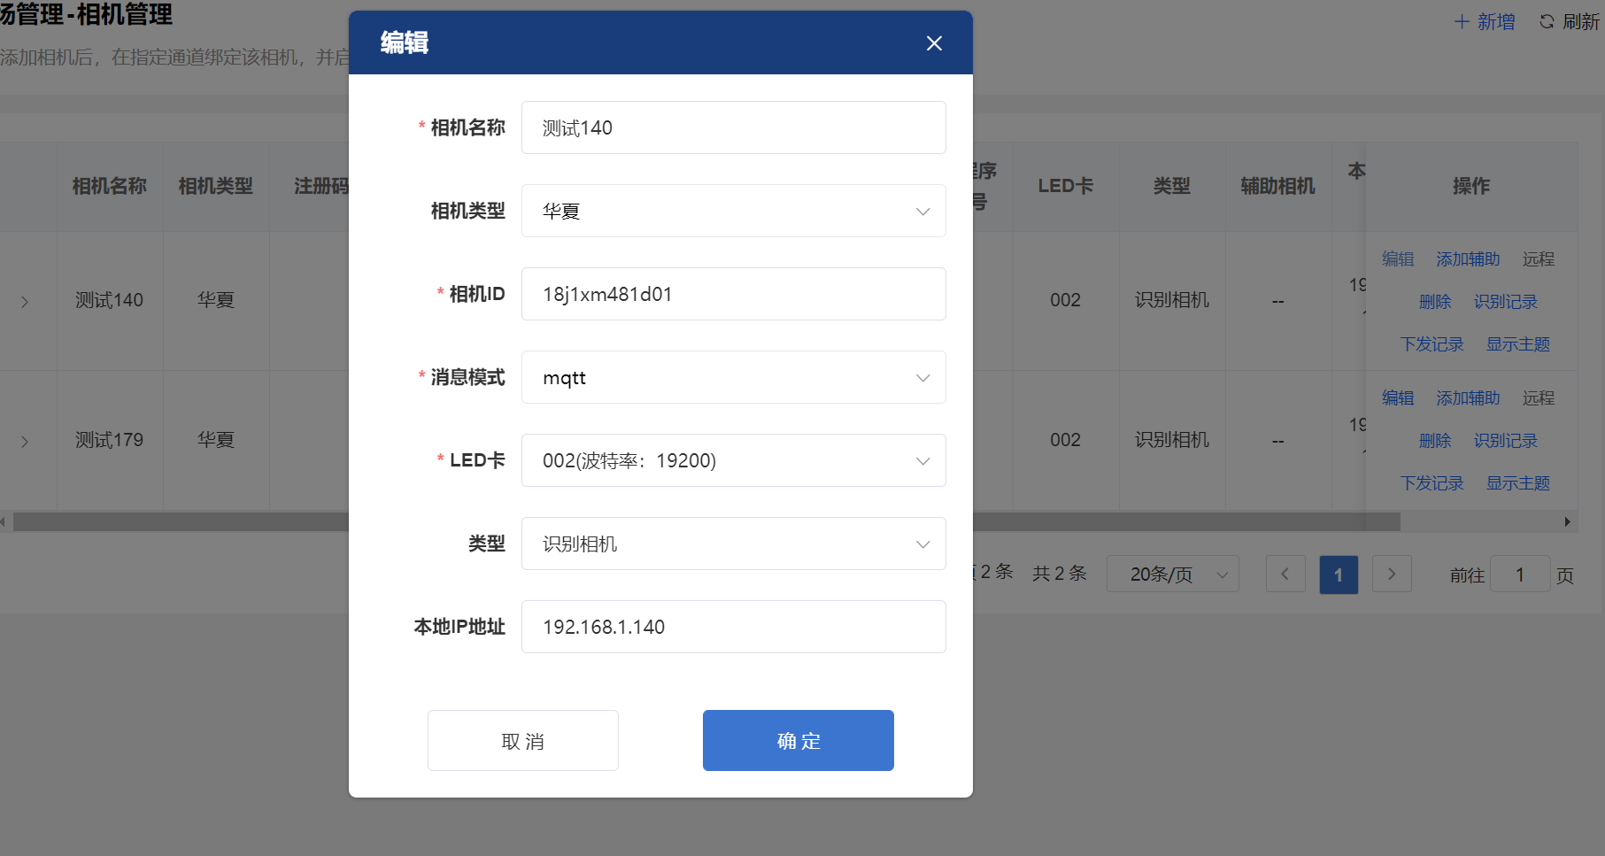Click 识别记录 link for 测试140
The width and height of the screenshot is (1605, 856).
click(1505, 302)
